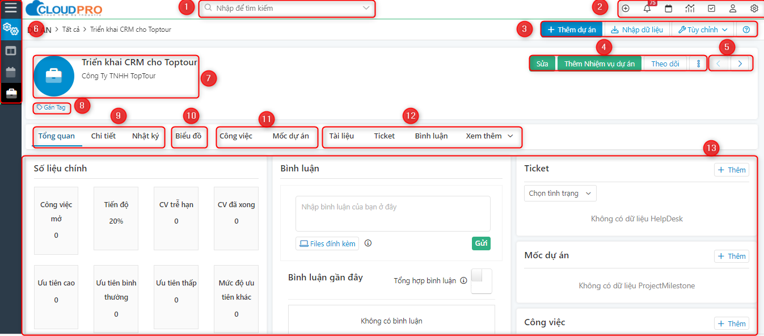Switch to the Chi tiết tab
This screenshot has height=336, width=764.
pyautogui.click(x=103, y=136)
